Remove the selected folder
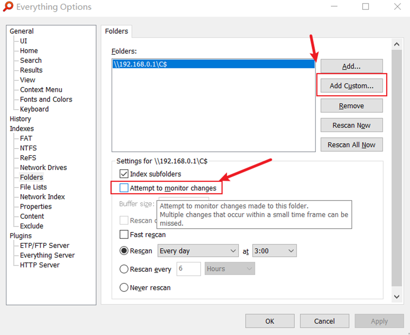Screen dimensions: 410x335 (351, 105)
